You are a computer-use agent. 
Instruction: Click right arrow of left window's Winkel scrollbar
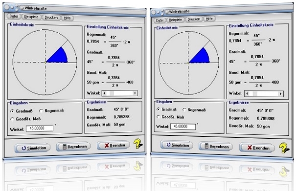tap(135, 93)
